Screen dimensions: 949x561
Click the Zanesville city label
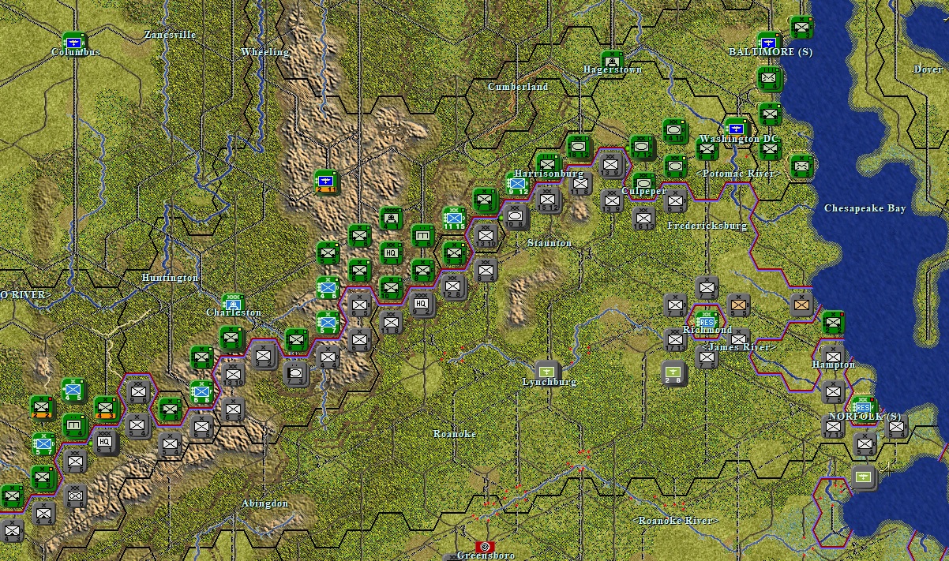click(x=170, y=35)
